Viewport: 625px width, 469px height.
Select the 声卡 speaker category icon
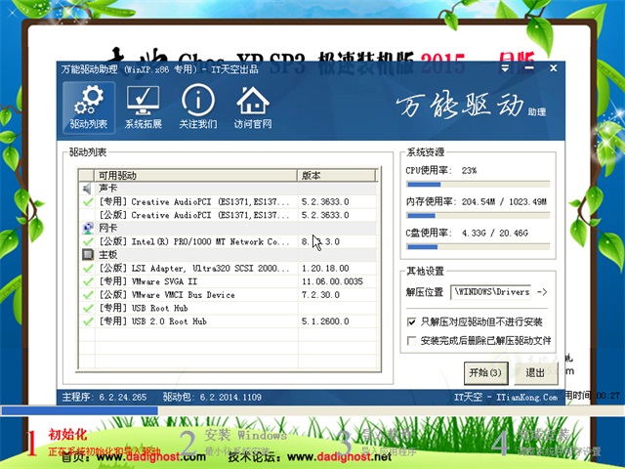click(87, 189)
